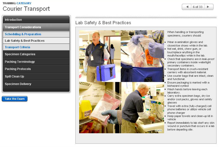Select Lab Safety & Best Practices item
219x147 pixels.
click(x=36, y=41)
